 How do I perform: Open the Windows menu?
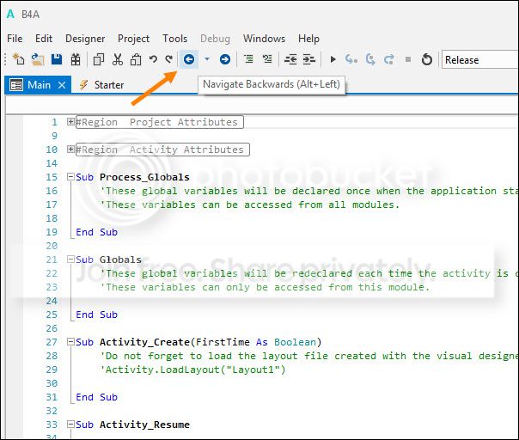pos(264,39)
